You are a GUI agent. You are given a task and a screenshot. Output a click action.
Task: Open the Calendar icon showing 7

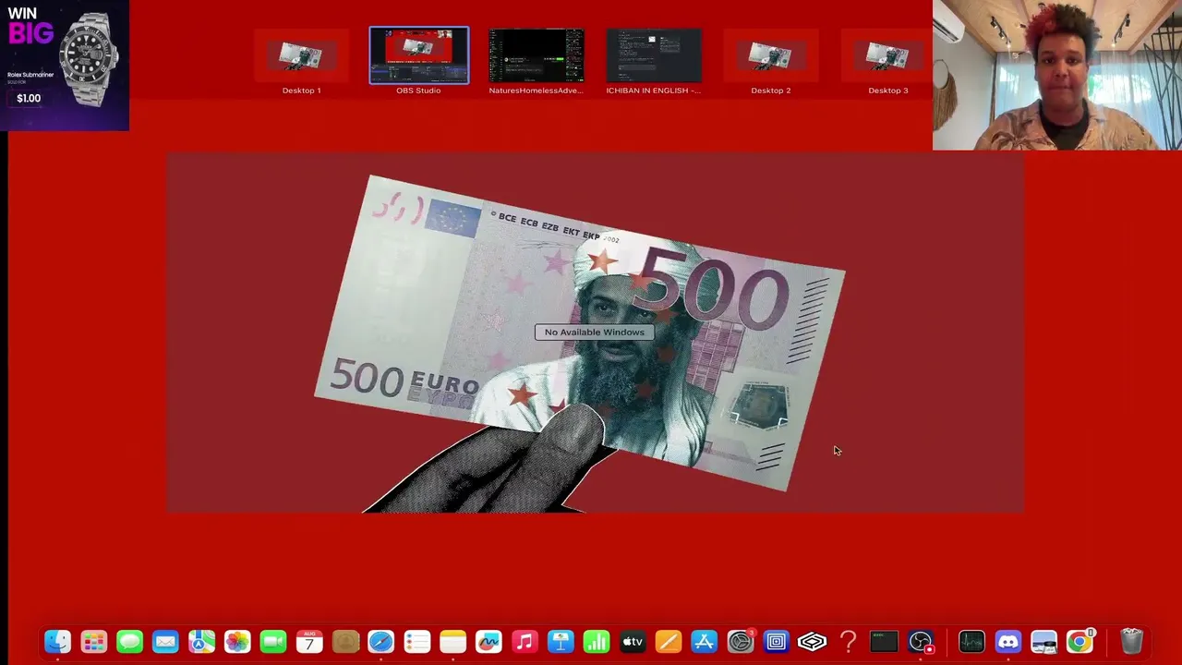pyautogui.click(x=309, y=642)
